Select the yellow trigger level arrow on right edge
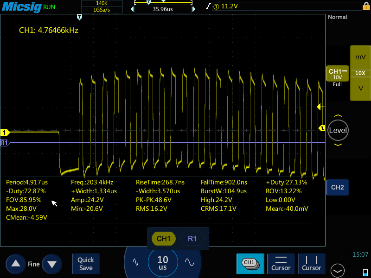Viewport: 371px width, 278px height. tap(320, 107)
